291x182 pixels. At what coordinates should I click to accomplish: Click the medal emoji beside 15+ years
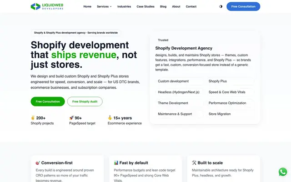110,118
